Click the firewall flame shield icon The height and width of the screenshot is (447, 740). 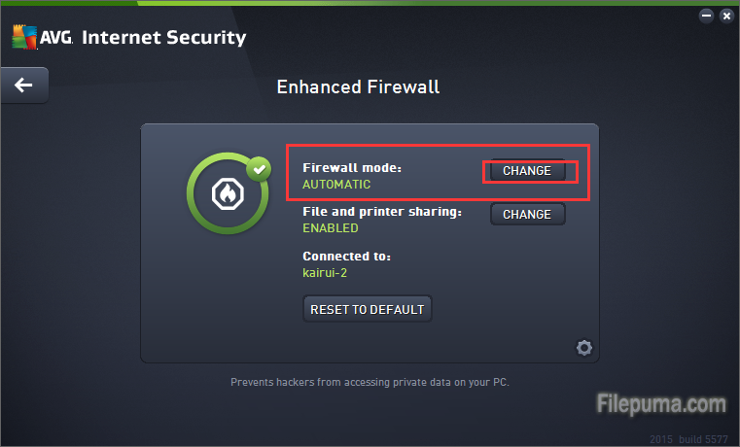point(228,195)
